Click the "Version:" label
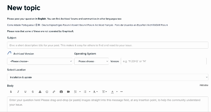Image resolution: width=211 pixels, height=112 pixels. coord(115,61)
